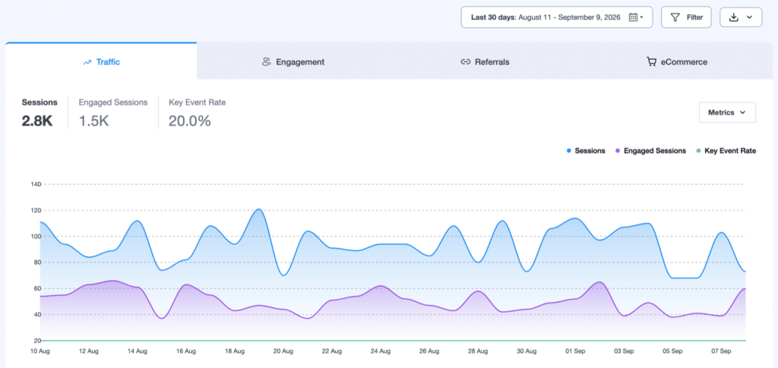Click the 120 y-axis label
Image resolution: width=778 pixels, height=368 pixels.
pyautogui.click(x=35, y=210)
